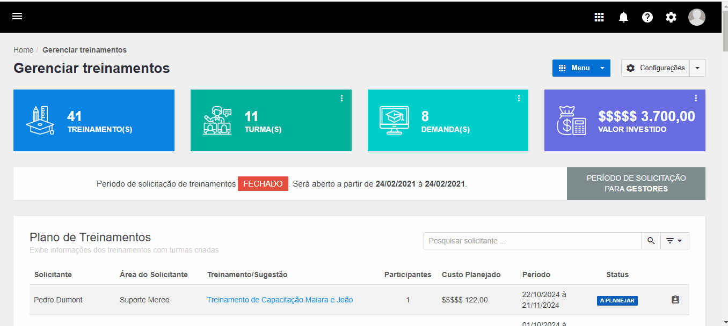Open the kebab menu on Demanda(s) card

click(519, 98)
